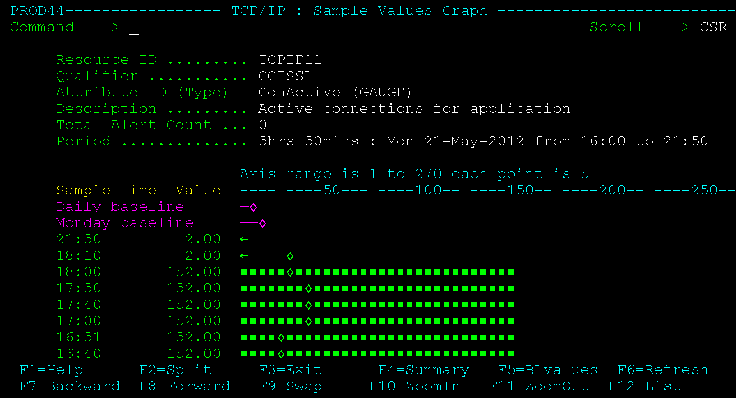Select the Qualifier value CCISSL
Viewport: 736px width, 398px height.
(x=287, y=76)
